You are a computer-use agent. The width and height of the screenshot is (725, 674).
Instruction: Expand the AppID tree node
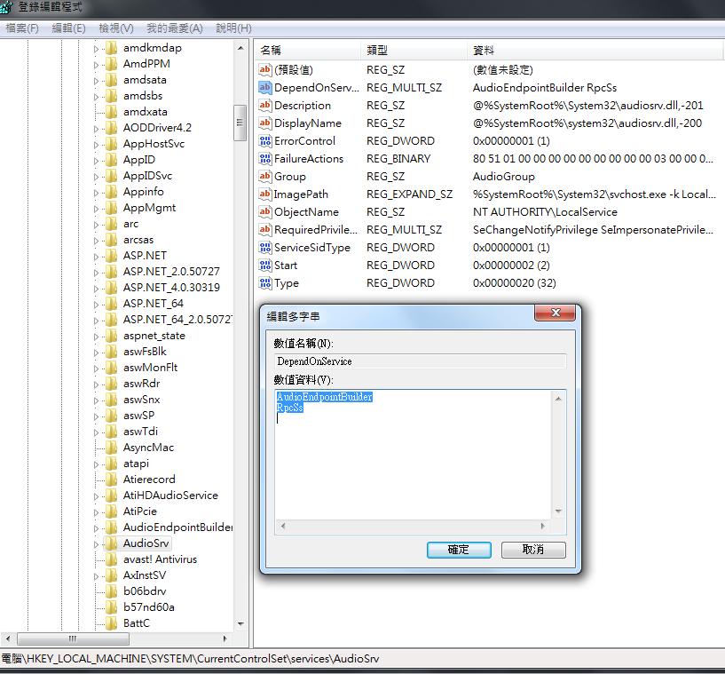[x=96, y=161]
